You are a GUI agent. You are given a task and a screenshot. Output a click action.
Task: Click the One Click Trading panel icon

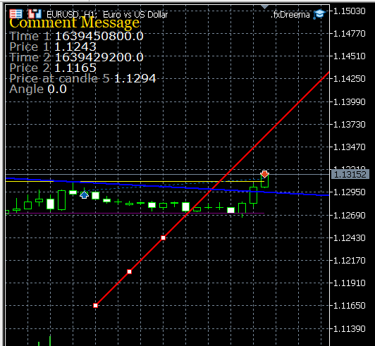[16, 14]
